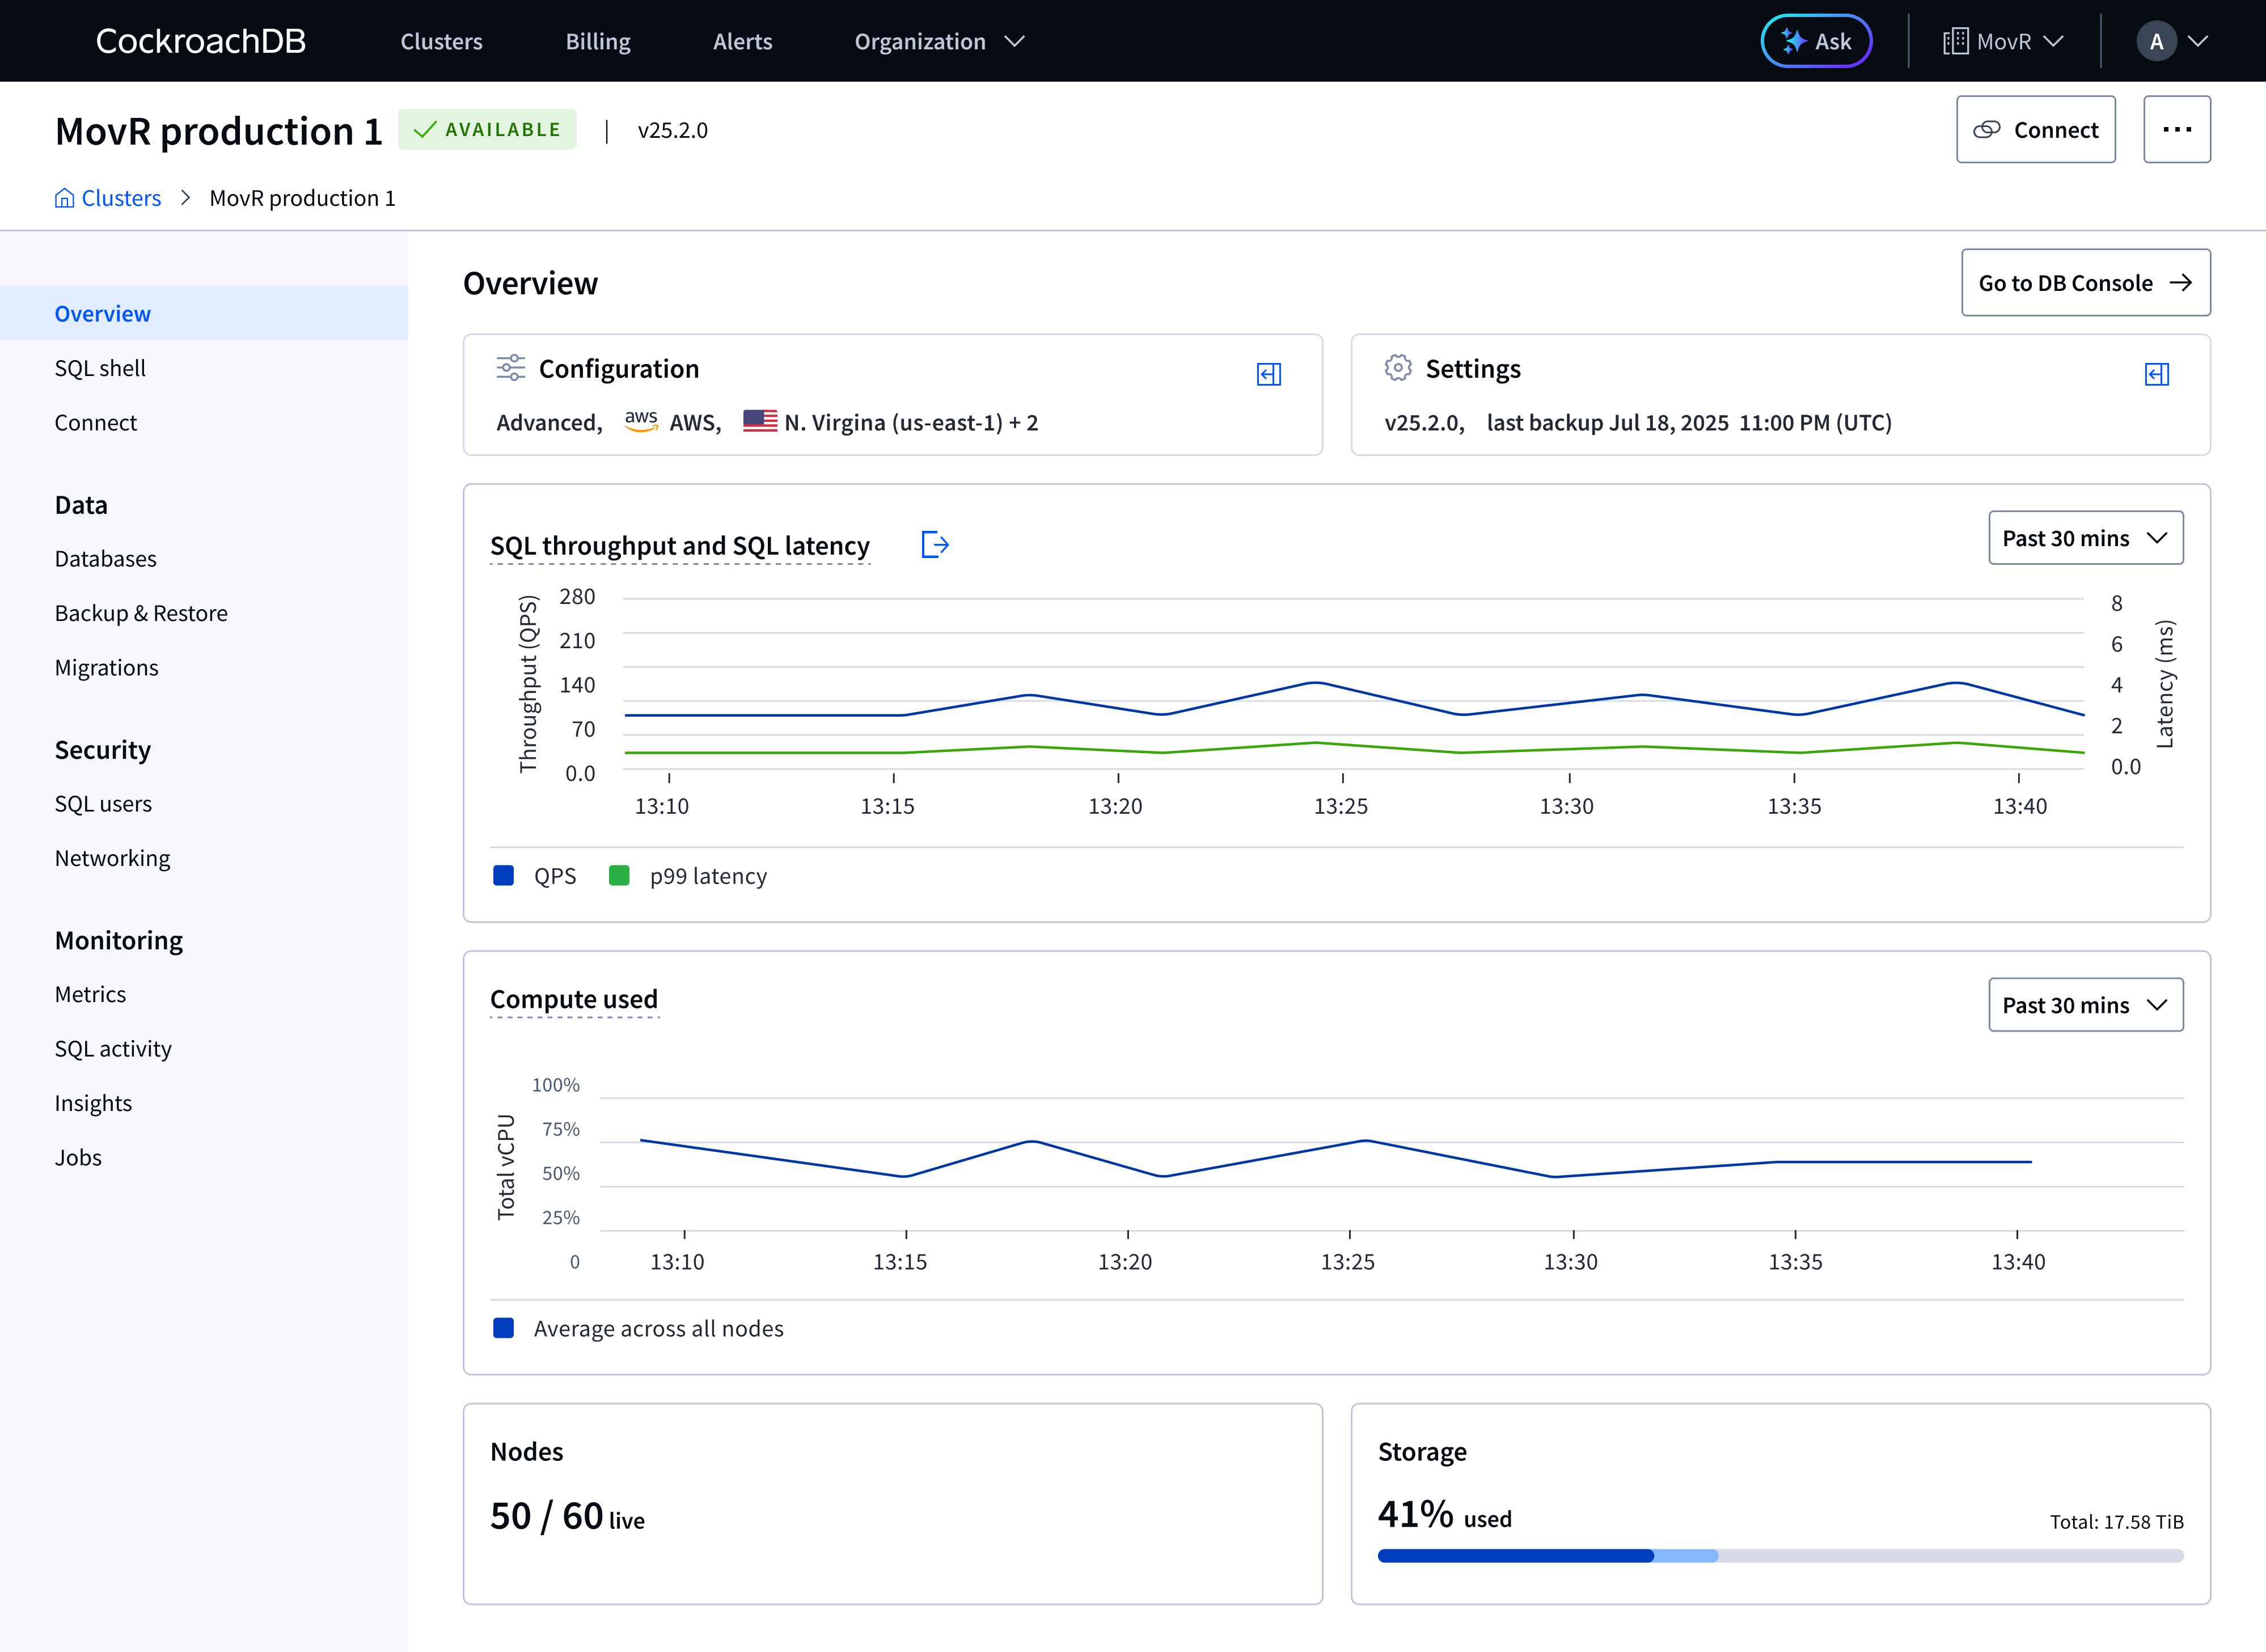Click the CockroachDB logo
2266x1652 pixels.
tap(201, 41)
